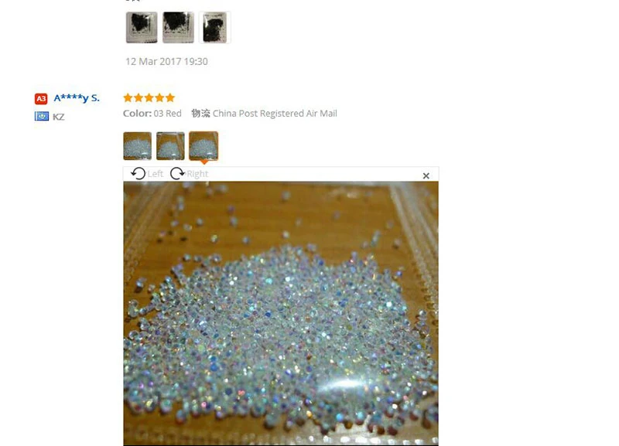The image size is (619, 446).
Task: Click the rotate right arrow icon
Action: [x=177, y=173]
